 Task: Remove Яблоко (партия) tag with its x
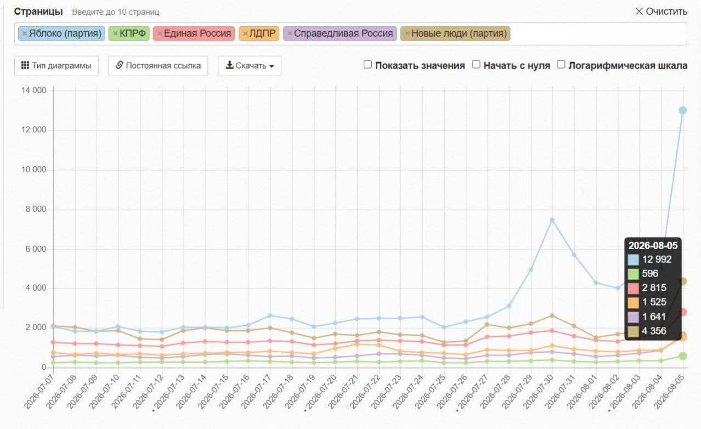click(25, 33)
